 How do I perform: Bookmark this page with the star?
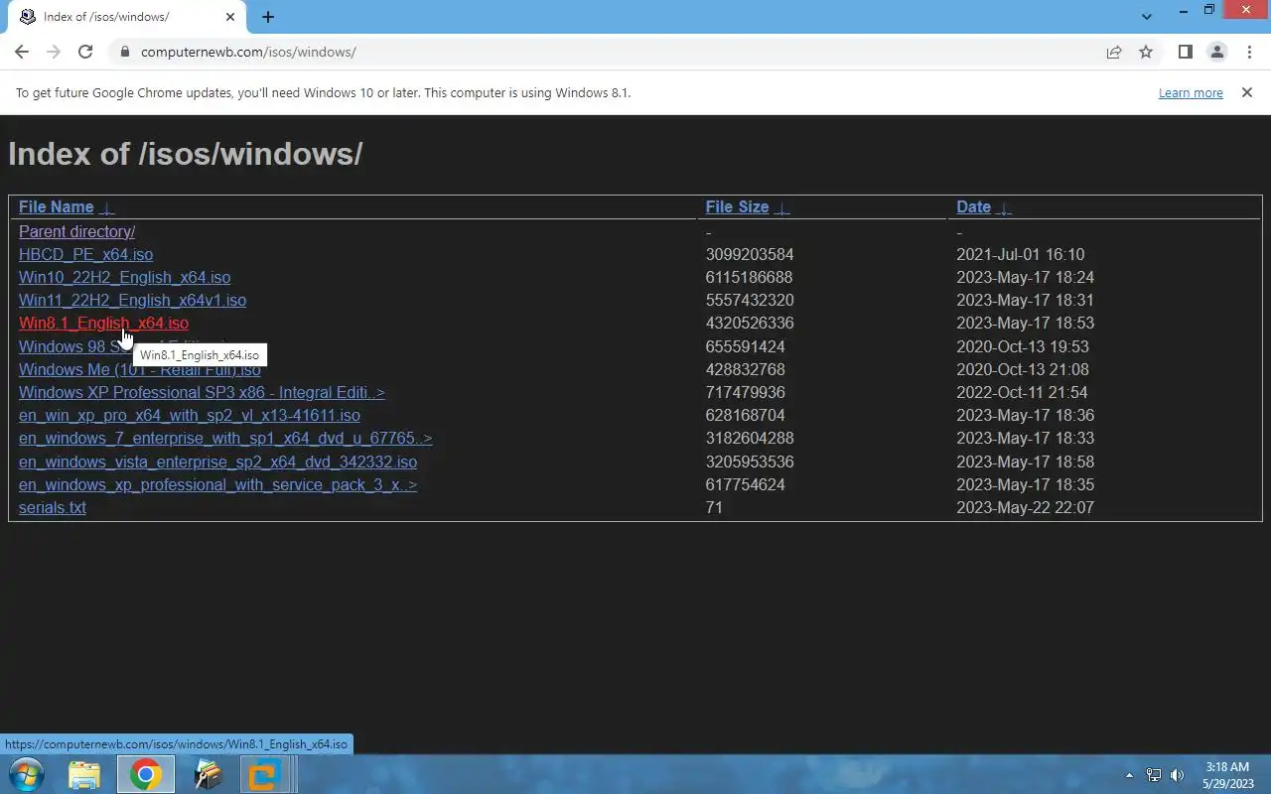click(1146, 52)
